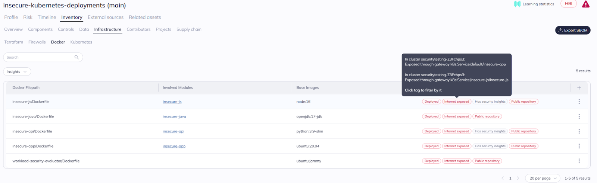Go to the next results page
The width and height of the screenshot is (597, 183).
(518, 178)
